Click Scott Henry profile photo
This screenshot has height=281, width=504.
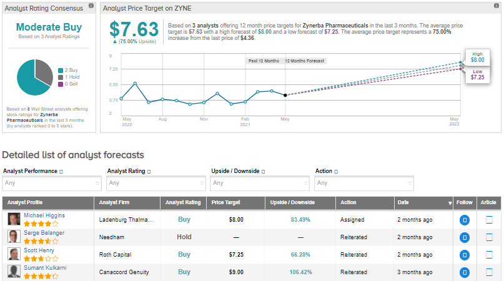14,254
